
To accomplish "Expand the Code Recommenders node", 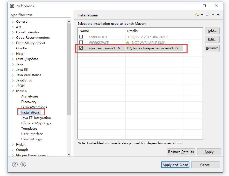I will 13,38.
